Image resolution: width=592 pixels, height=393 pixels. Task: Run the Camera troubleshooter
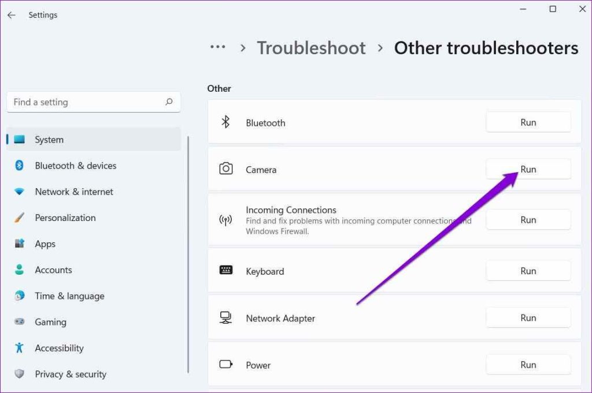coord(528,169)
